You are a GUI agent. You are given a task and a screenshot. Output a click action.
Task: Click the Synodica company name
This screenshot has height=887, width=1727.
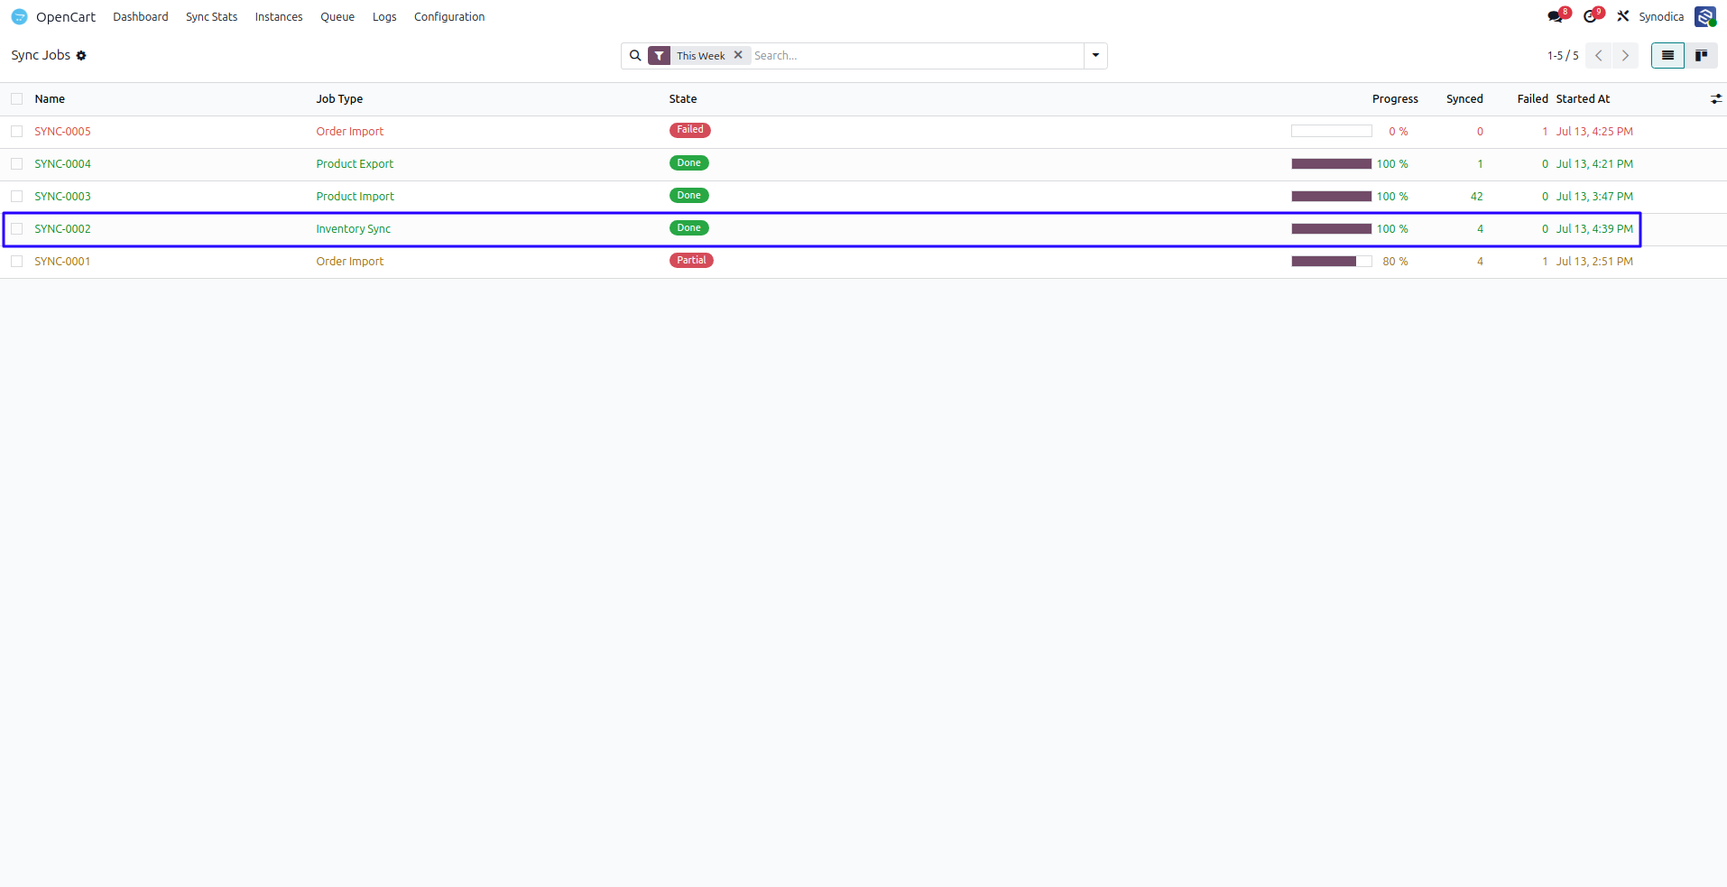pos(1661,17)
